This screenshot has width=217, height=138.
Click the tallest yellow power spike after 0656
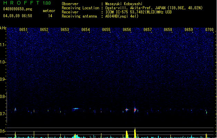click(135, 133)
